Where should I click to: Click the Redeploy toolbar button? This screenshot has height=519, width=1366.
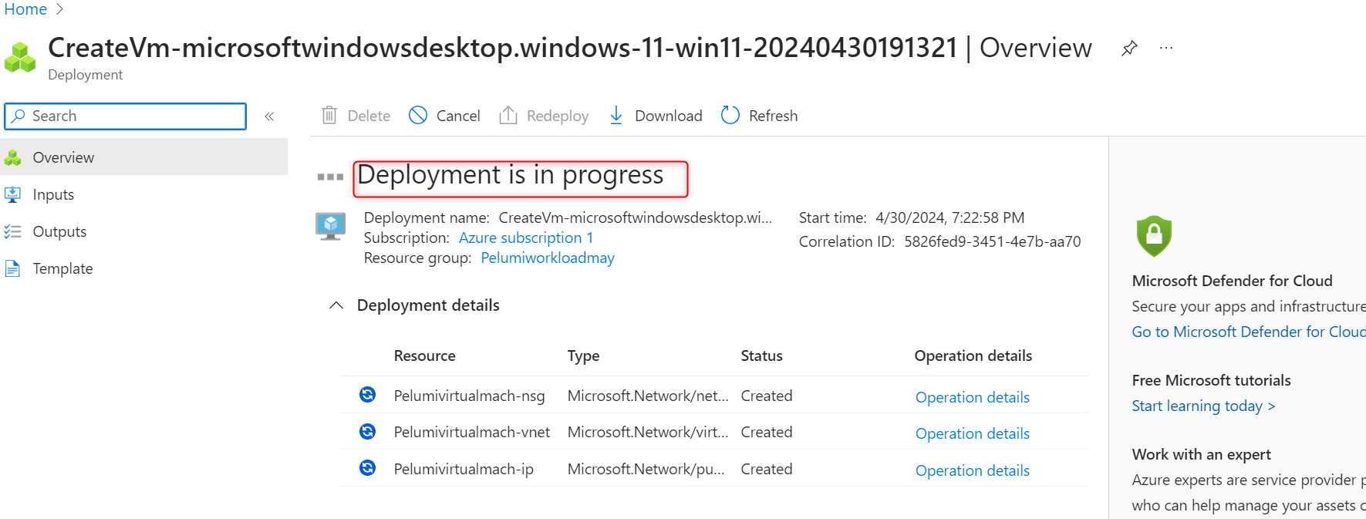coord(544,116)
